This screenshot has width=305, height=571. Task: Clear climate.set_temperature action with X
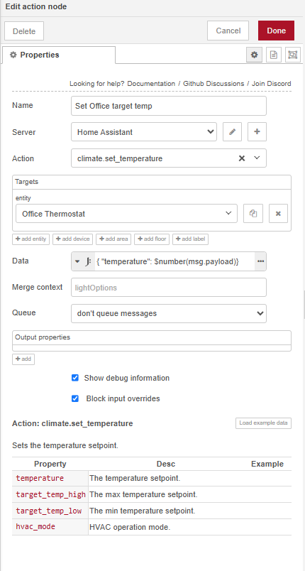(241, 158)
